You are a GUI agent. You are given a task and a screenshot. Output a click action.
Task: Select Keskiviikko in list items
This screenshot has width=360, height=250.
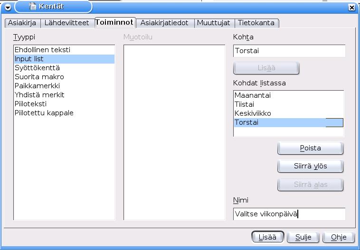[289, 113]
